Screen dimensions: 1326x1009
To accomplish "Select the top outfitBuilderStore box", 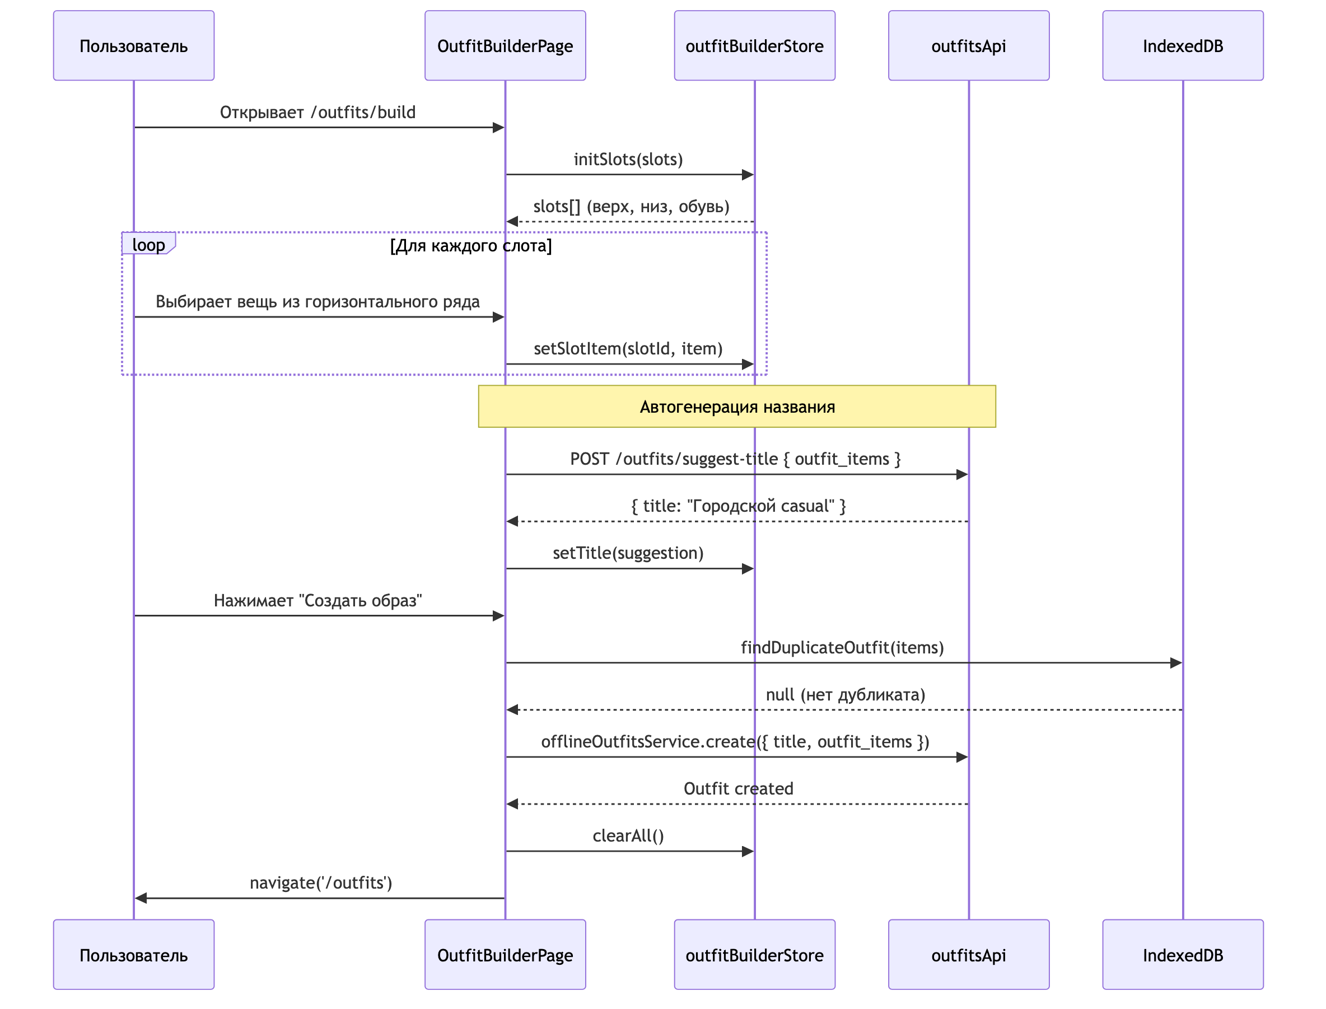I will 754,46.
